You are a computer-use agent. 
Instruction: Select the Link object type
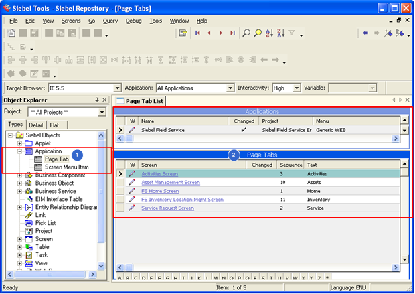[40, 215]
